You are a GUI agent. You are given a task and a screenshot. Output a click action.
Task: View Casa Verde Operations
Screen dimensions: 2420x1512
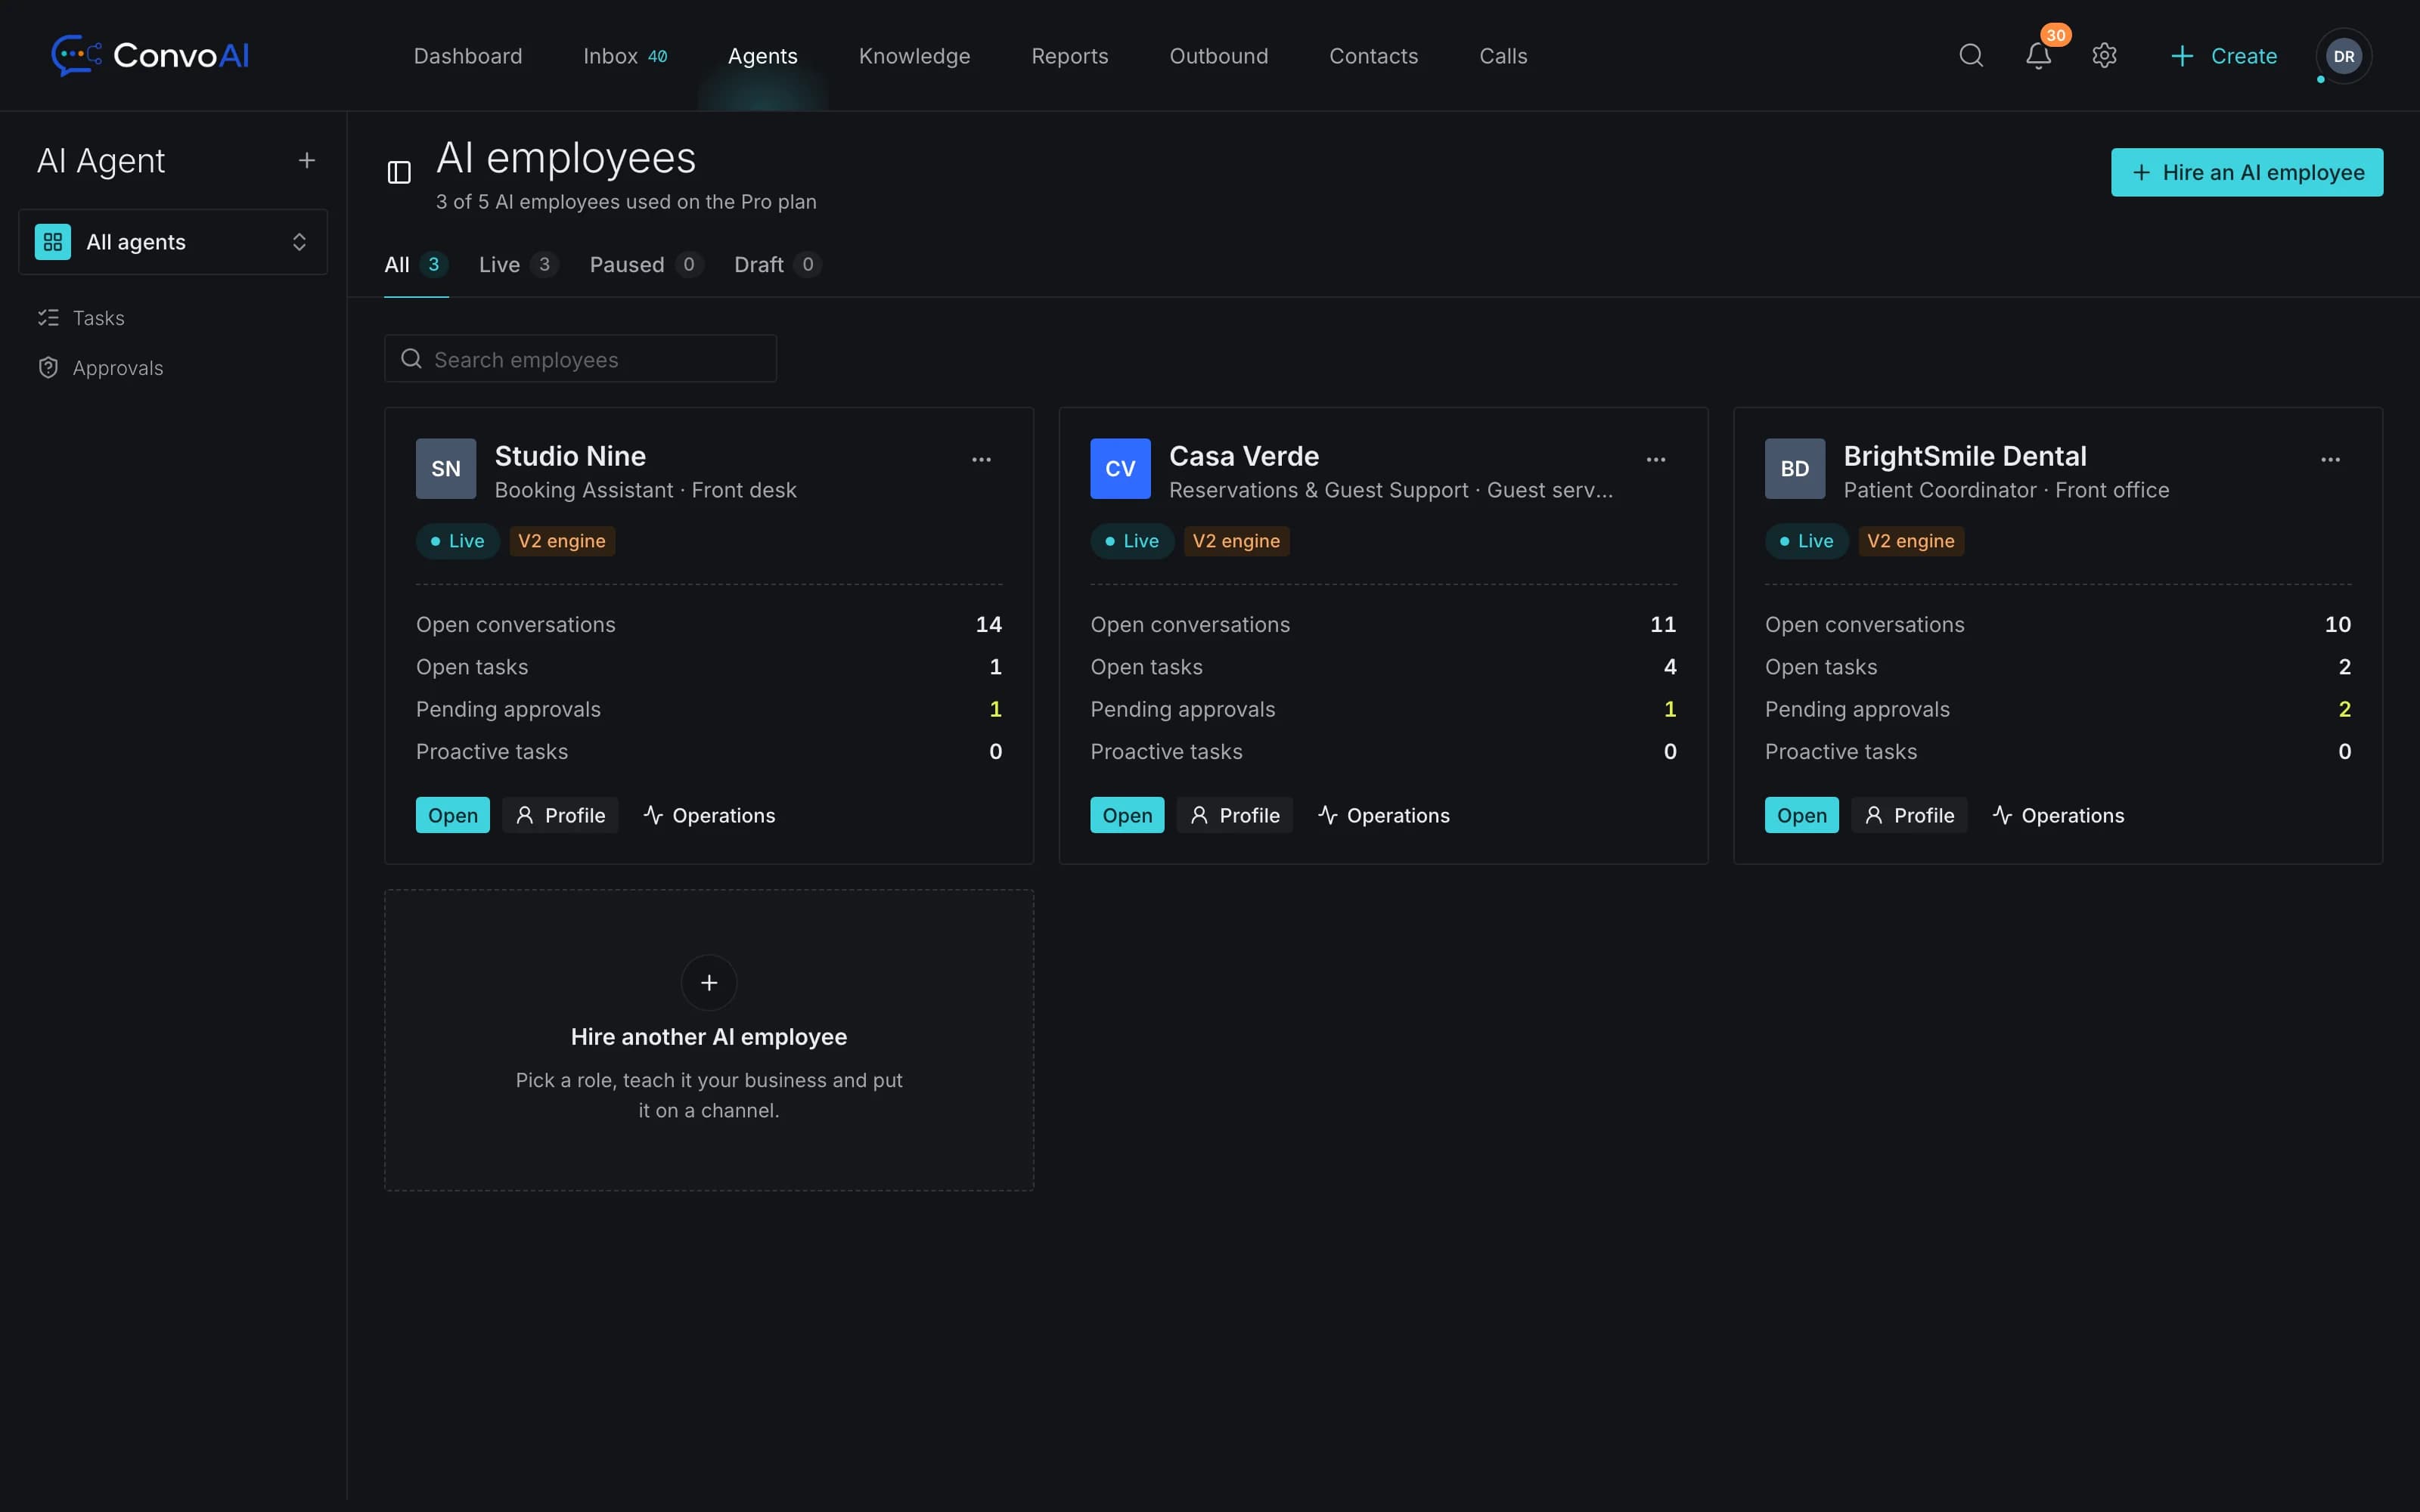pos(1384,815)
